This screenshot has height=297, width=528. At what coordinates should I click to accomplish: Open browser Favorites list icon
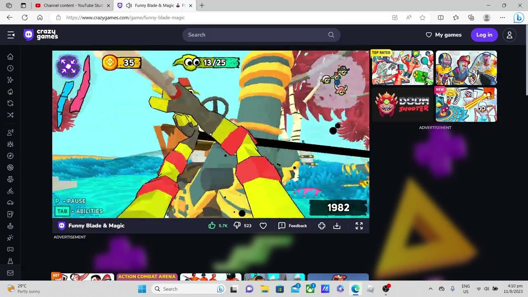point(456,17)
